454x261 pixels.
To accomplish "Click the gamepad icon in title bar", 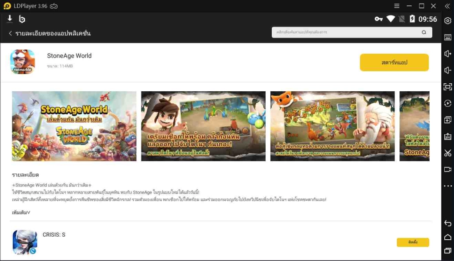I will (x=54, y=6).
